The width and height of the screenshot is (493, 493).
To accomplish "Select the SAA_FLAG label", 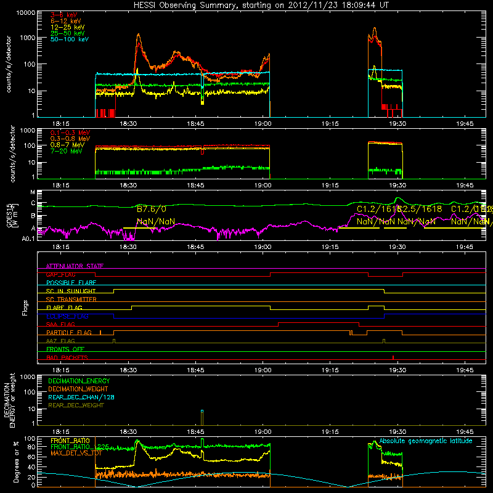I will click(x=60, y=324).
